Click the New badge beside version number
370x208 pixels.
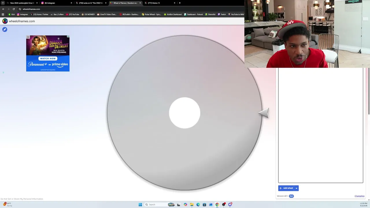tap(291, 196)
